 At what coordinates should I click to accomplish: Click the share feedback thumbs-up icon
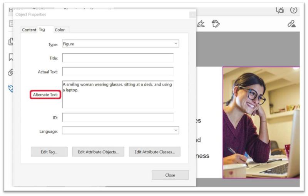tap(280, 10)
